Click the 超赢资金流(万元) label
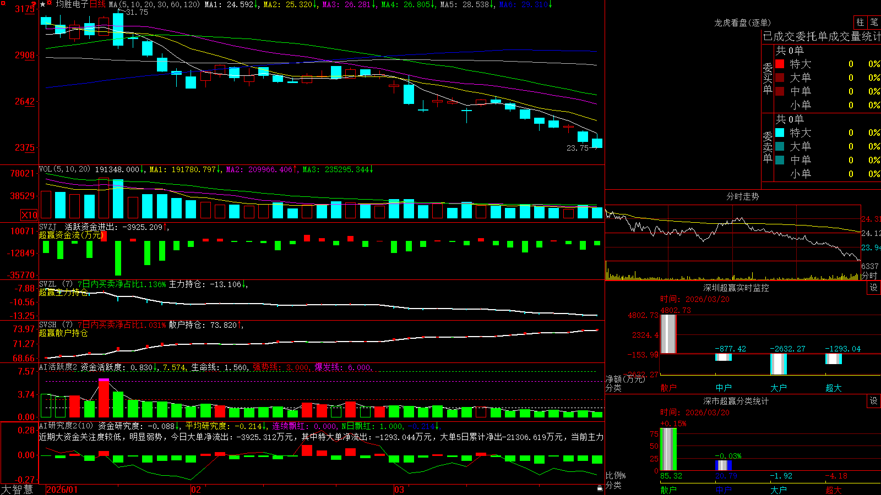Viewport: 881px width, 495px height. (x=72, y=235)
